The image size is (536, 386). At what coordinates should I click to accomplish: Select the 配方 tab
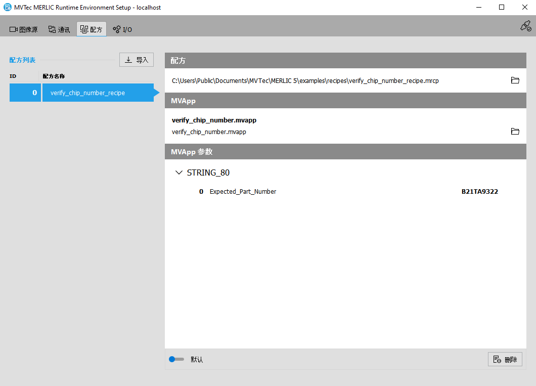92,29
